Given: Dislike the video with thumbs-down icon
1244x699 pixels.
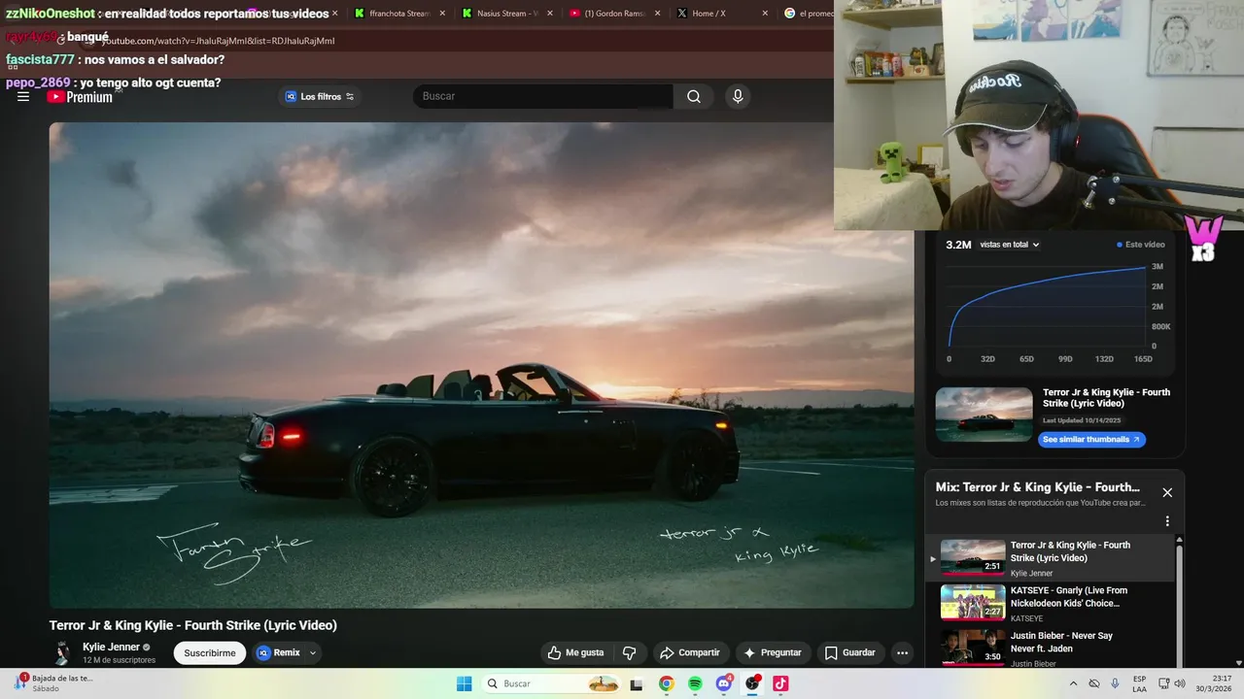Looking at the screenshot, I should (629, 652).
